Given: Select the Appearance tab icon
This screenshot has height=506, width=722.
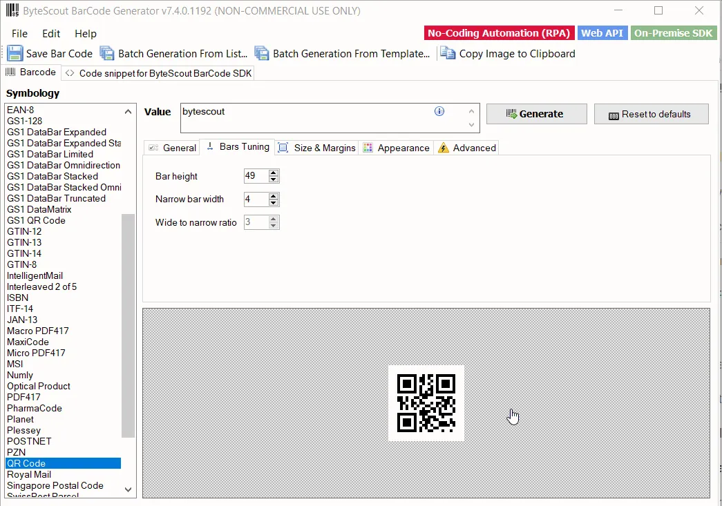Looking at the screenshot, I should pyautogui.click(x=368, y=147).
